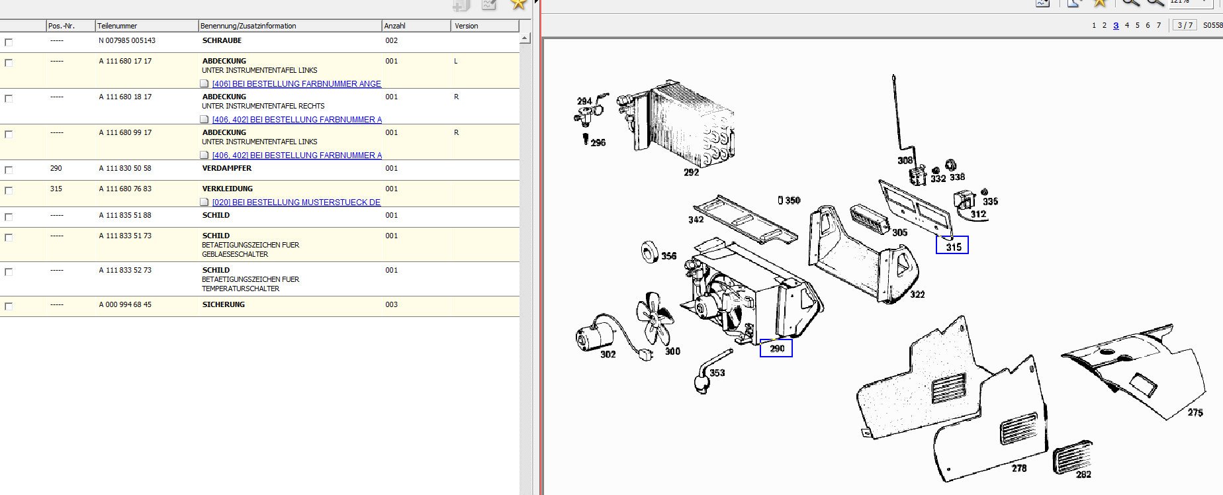Image resolution: width=1223 pixels, height=495 pixels.
Task: Jump to diagram page 6
Action: click(1148, 26)
